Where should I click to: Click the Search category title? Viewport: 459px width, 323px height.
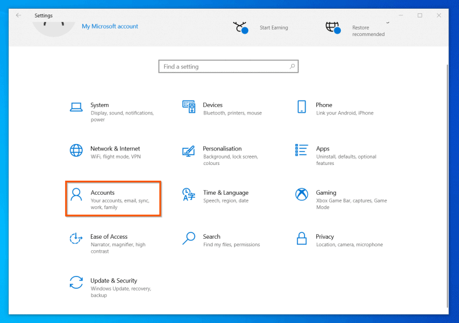[x=211, y=236]
